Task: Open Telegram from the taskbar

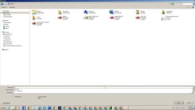Action: click(44, 108)
